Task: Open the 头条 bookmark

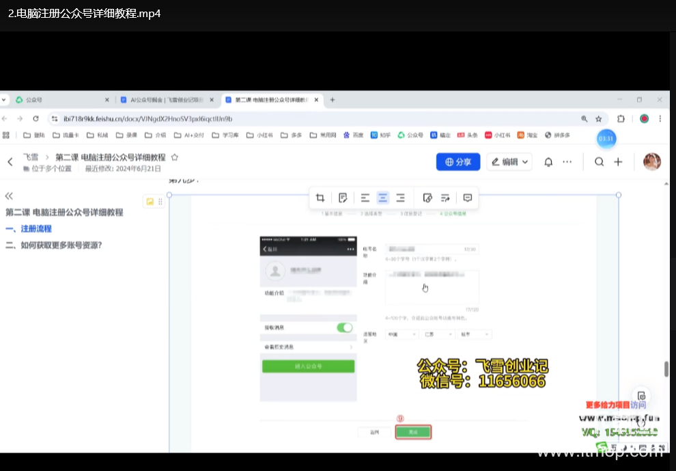Action: (468, 135)
